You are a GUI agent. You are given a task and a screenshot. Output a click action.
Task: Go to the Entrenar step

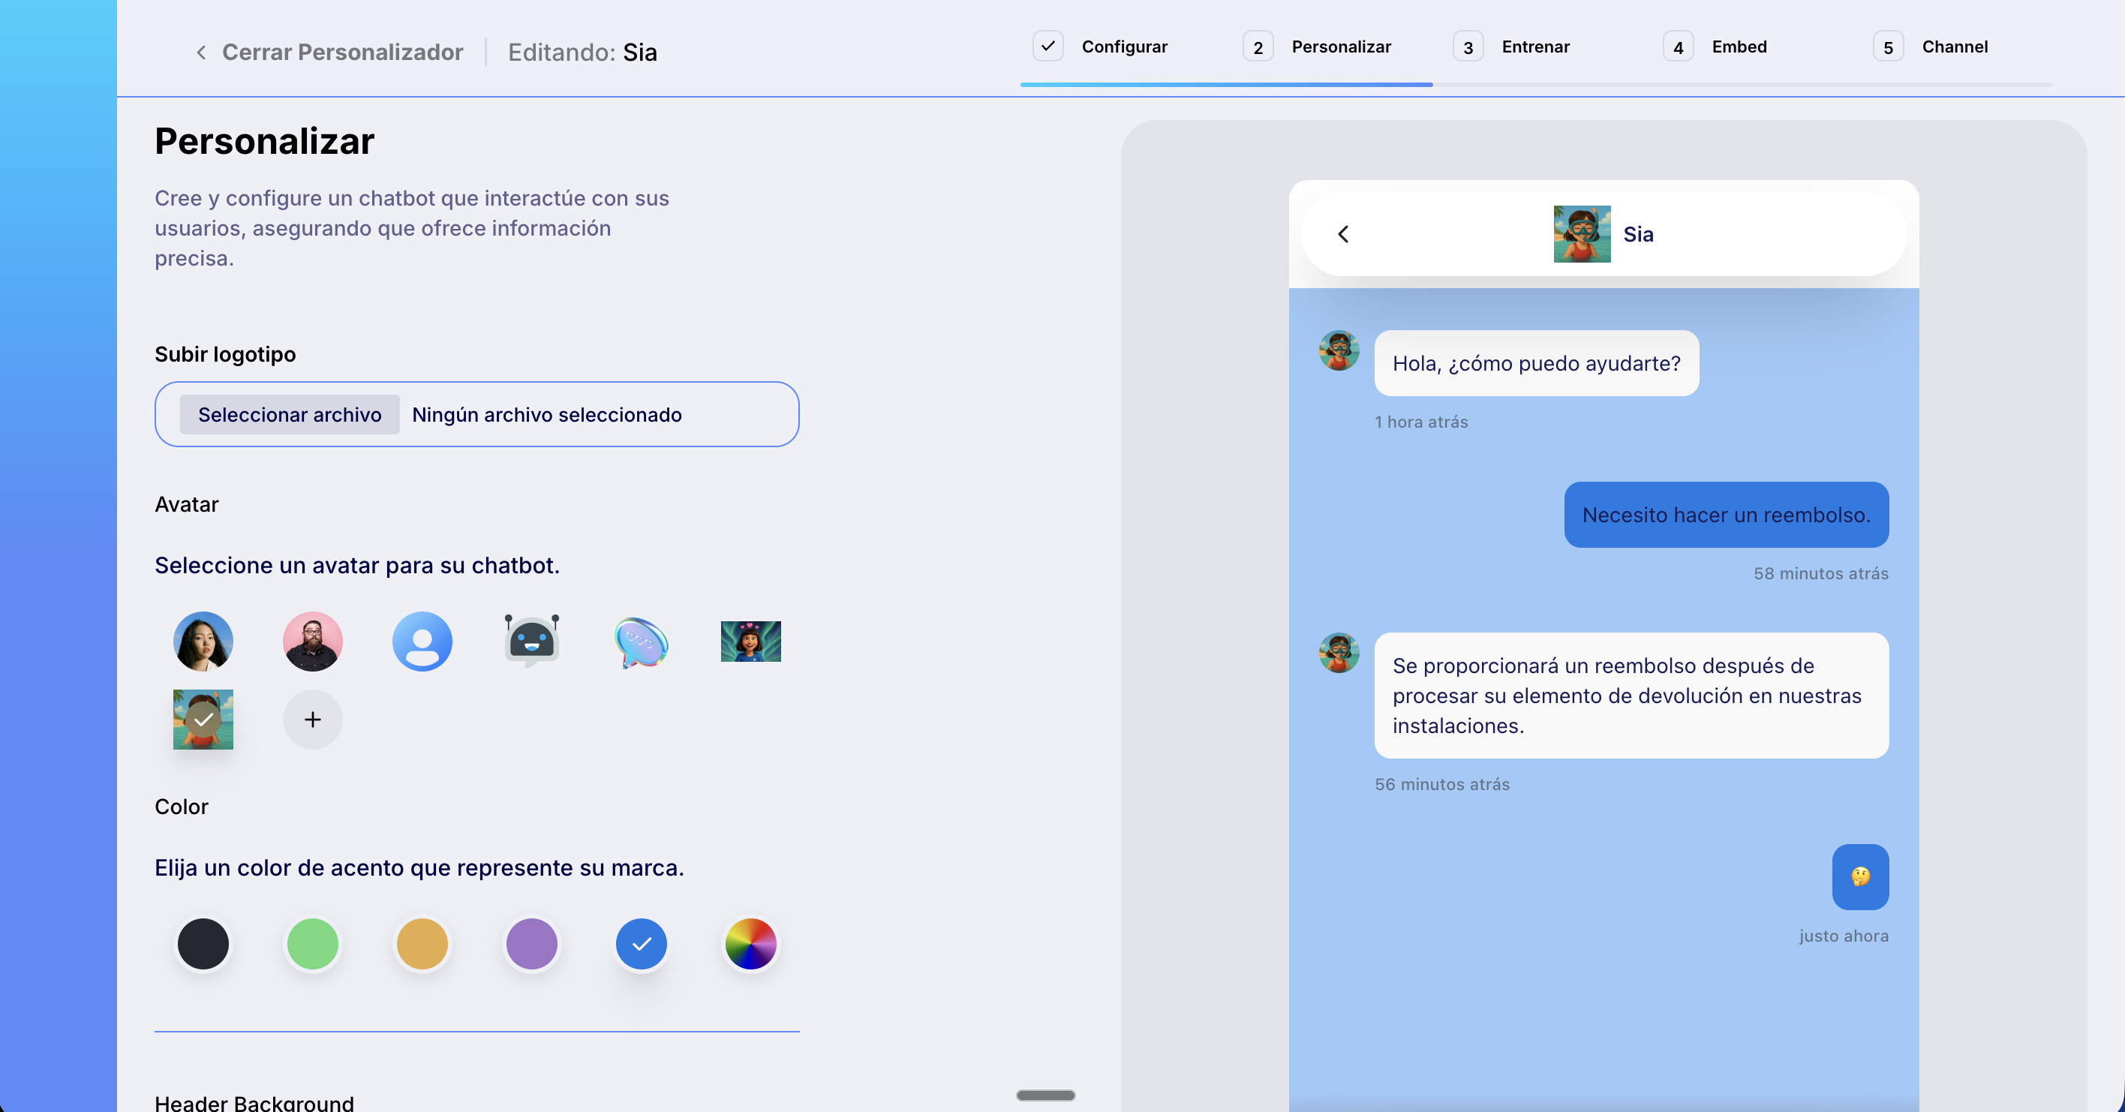pyautogui.click(x=1534, y=47)
